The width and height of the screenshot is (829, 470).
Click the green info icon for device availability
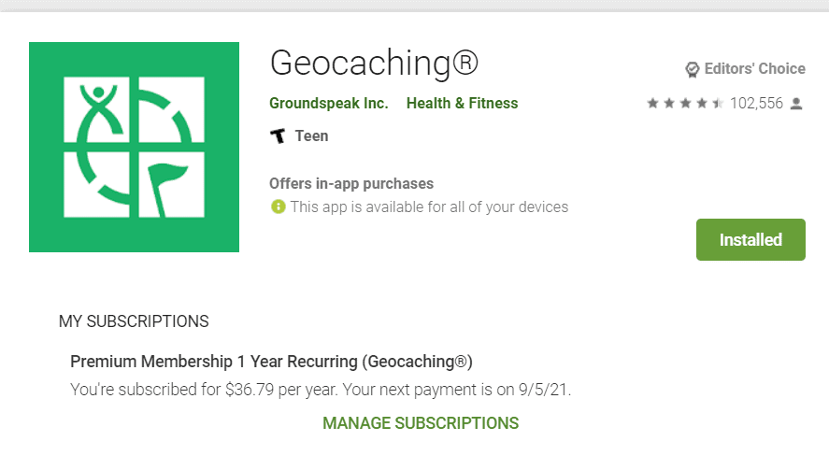tap(278, 207)
